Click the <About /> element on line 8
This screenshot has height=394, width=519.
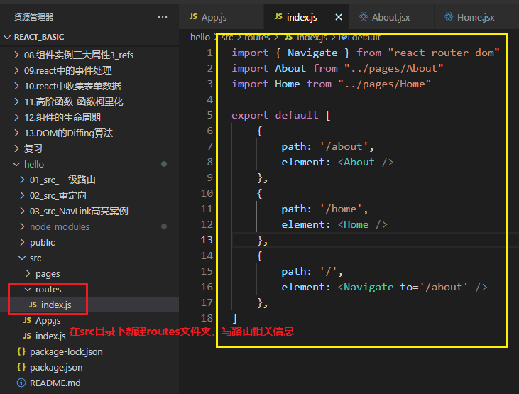(x=366, y=163)
